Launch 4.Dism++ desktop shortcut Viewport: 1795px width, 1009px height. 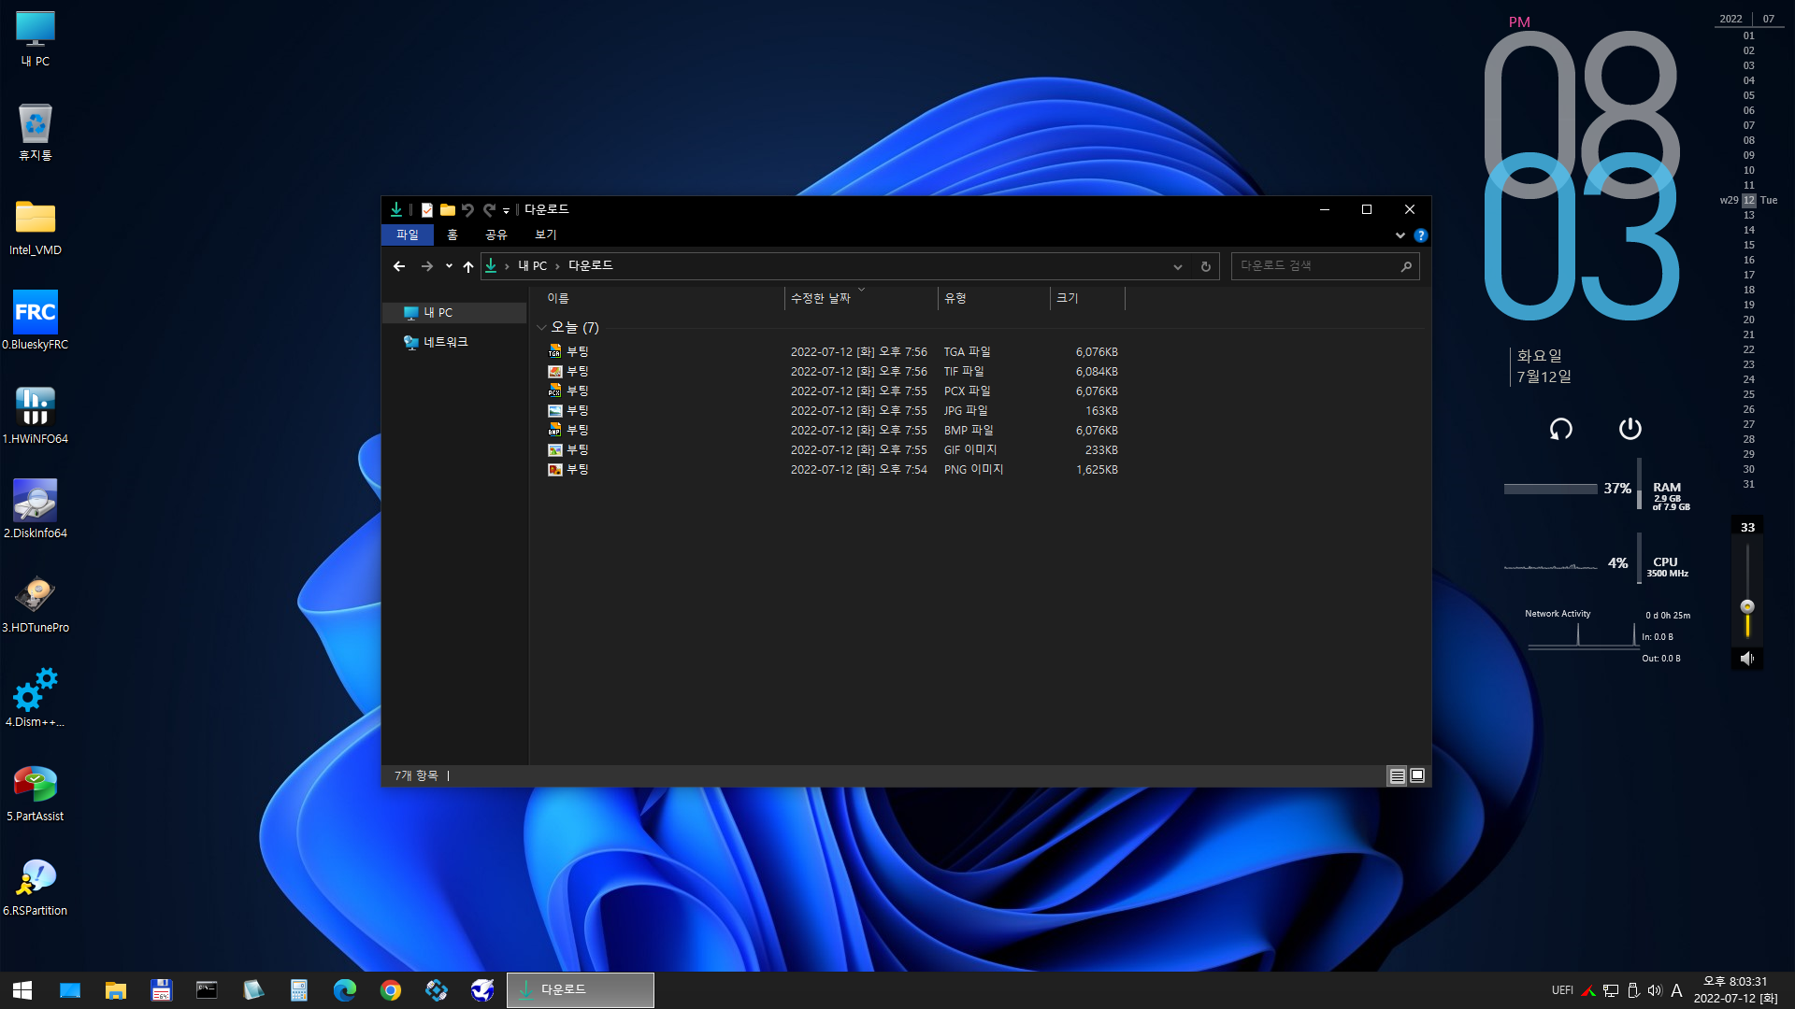coord(36,698)
